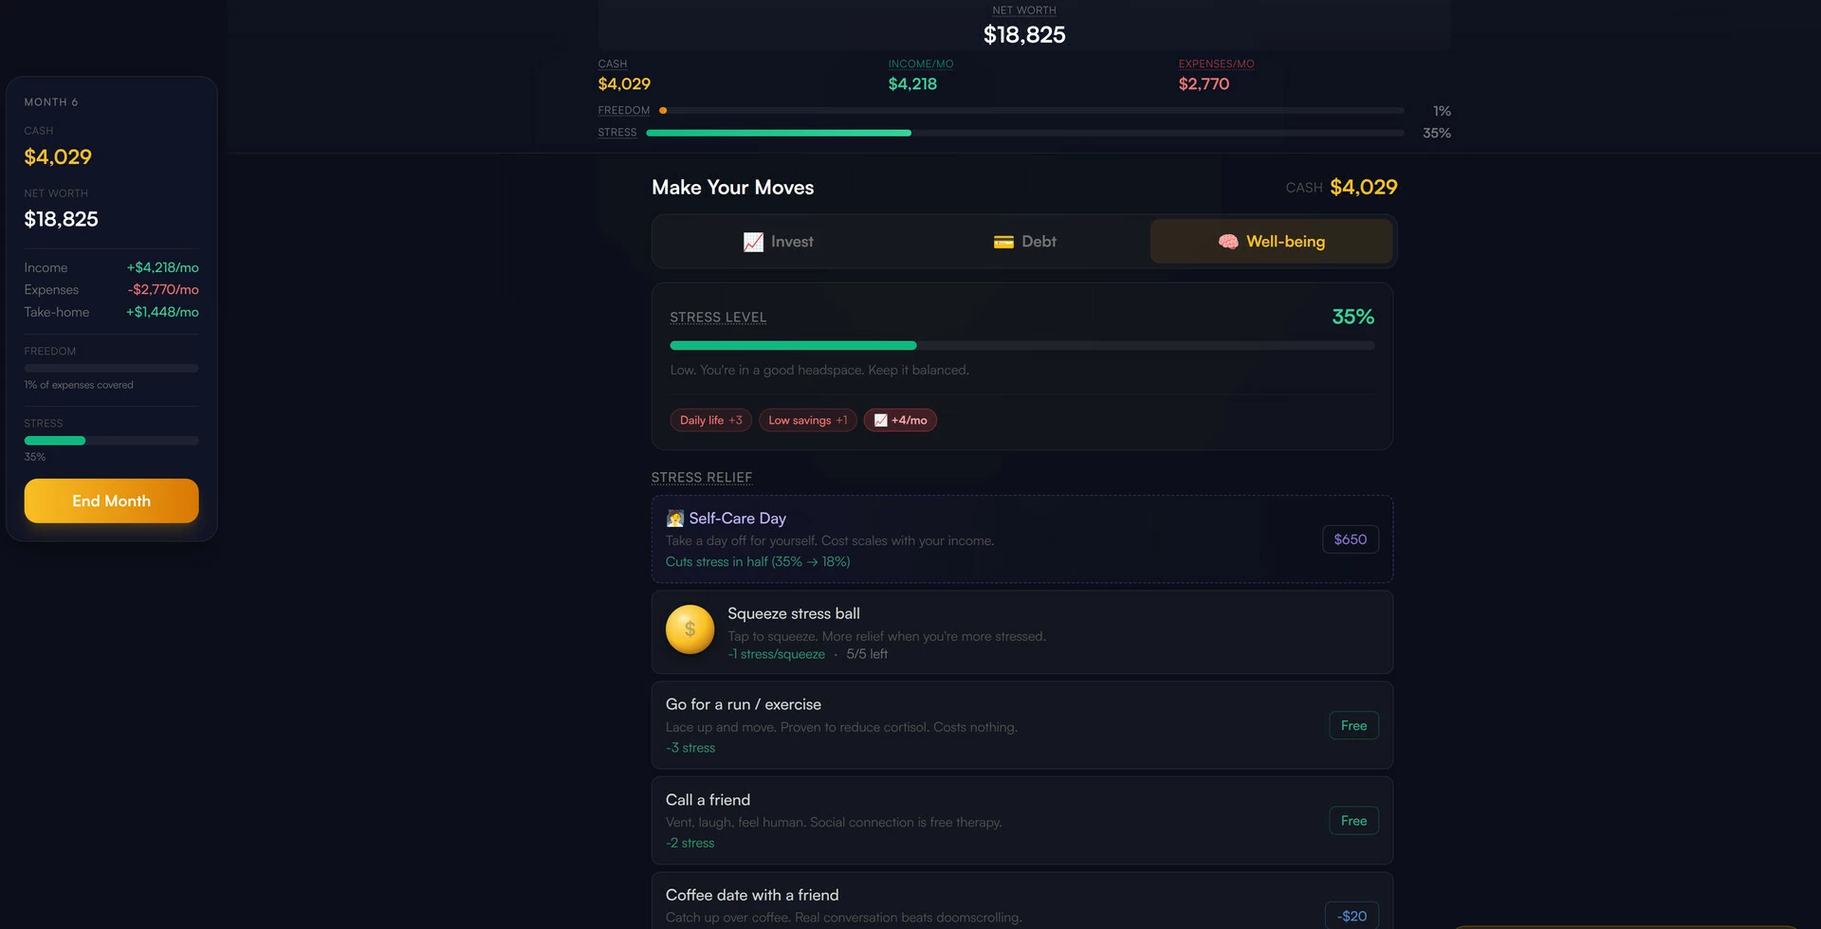Click the Invest chart icon
The image size is (1821, 929).
pos(753,242)
